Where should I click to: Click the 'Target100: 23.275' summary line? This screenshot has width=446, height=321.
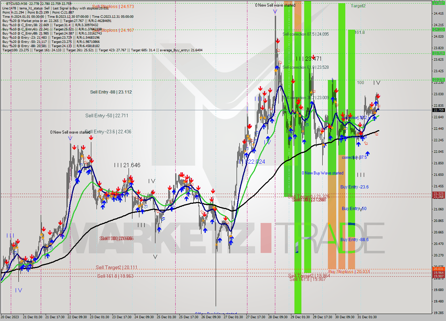click(102, 50)
